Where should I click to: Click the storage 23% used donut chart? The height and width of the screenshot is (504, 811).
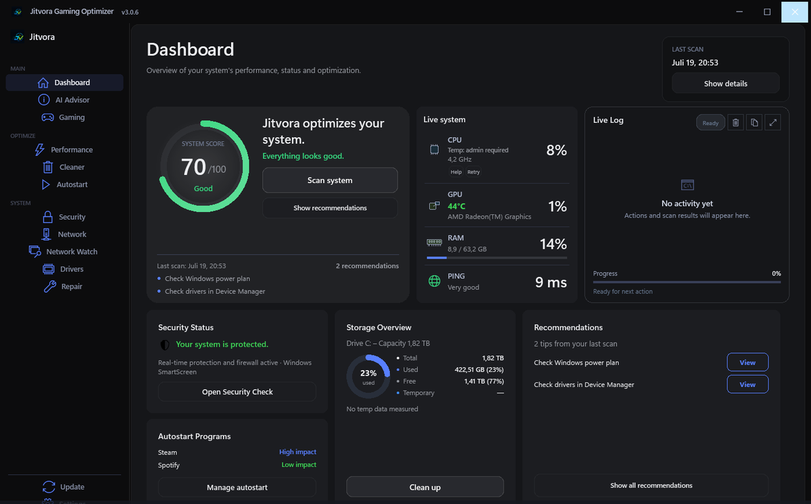point(368,376)
